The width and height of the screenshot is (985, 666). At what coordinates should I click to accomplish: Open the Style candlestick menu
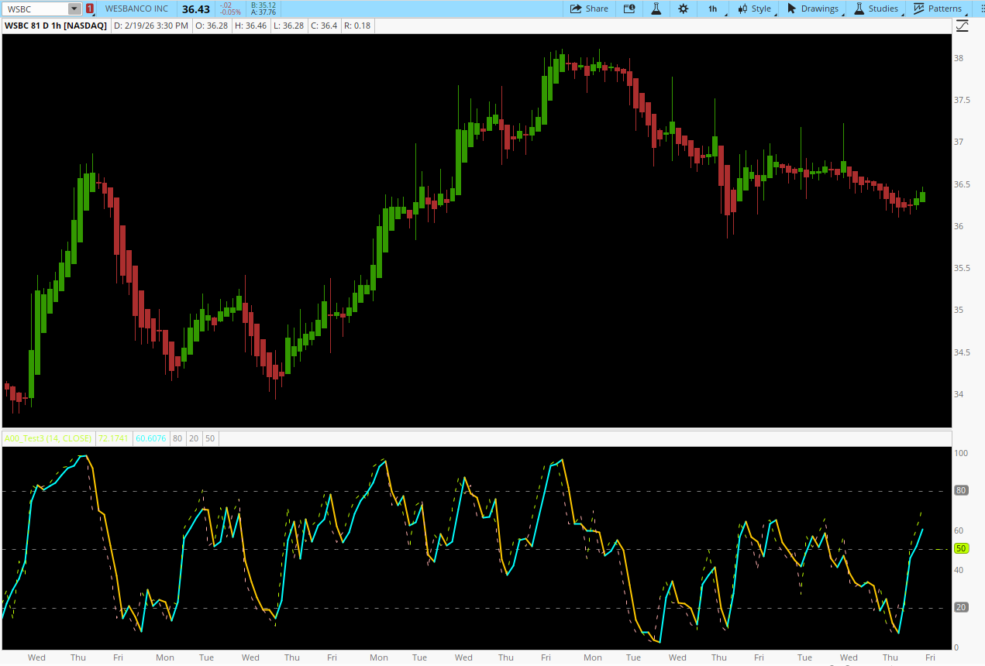pos(754,9)
